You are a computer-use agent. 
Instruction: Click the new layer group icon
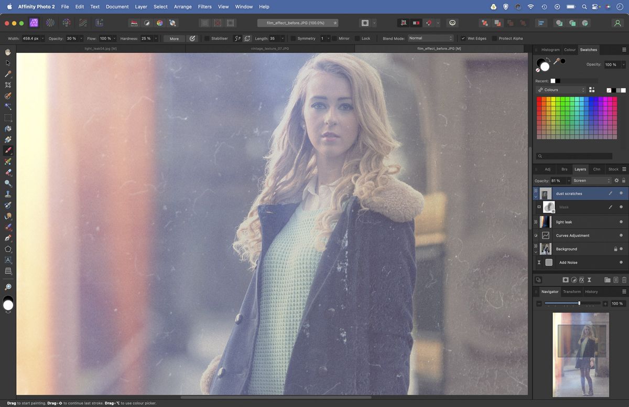(607, 279)
